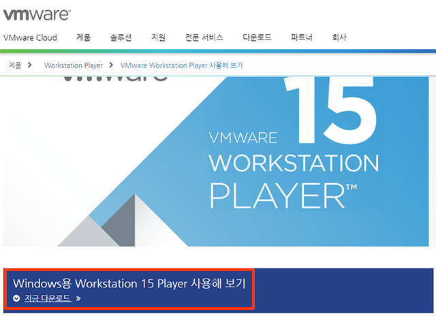Open the 솔루션 menu
Viewport: 436px width, 316px height.
tap(121, 37)
